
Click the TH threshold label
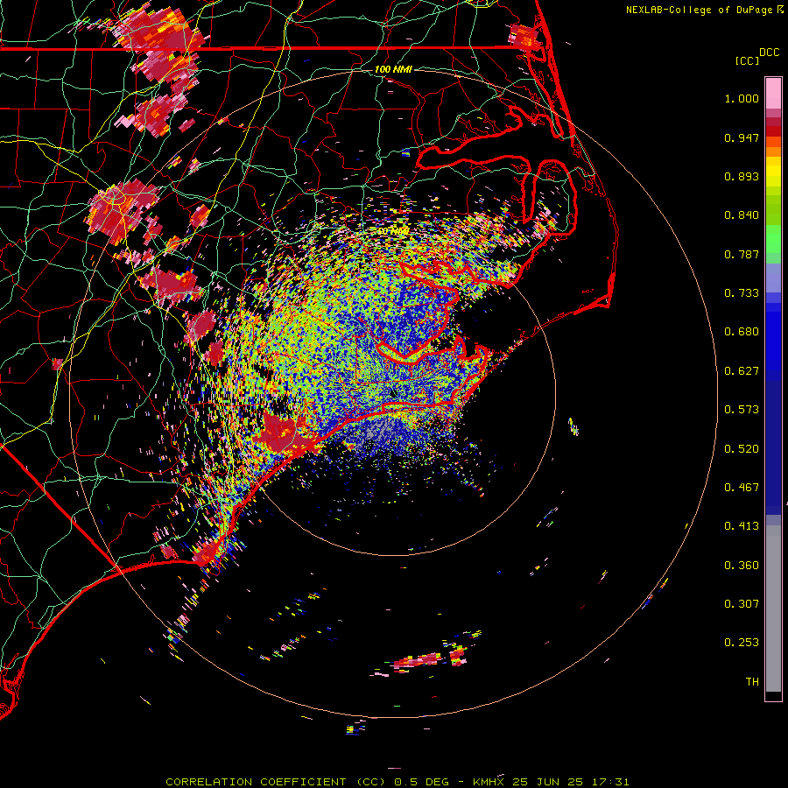(752, 682)
